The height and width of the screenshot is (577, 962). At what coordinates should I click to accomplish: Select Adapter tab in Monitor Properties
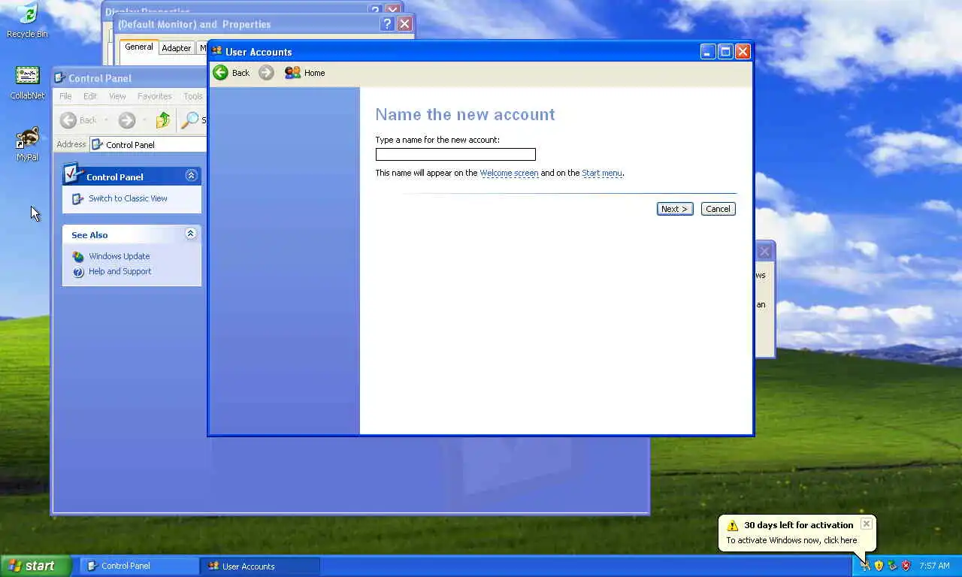tap(177, 48)
